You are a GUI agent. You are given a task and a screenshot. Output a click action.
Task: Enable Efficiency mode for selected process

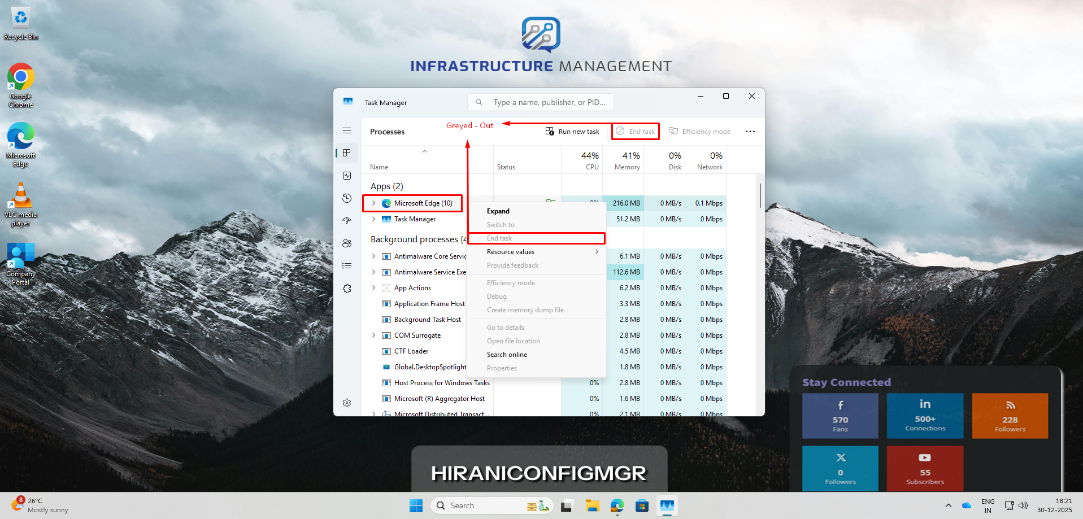[700, 131]
